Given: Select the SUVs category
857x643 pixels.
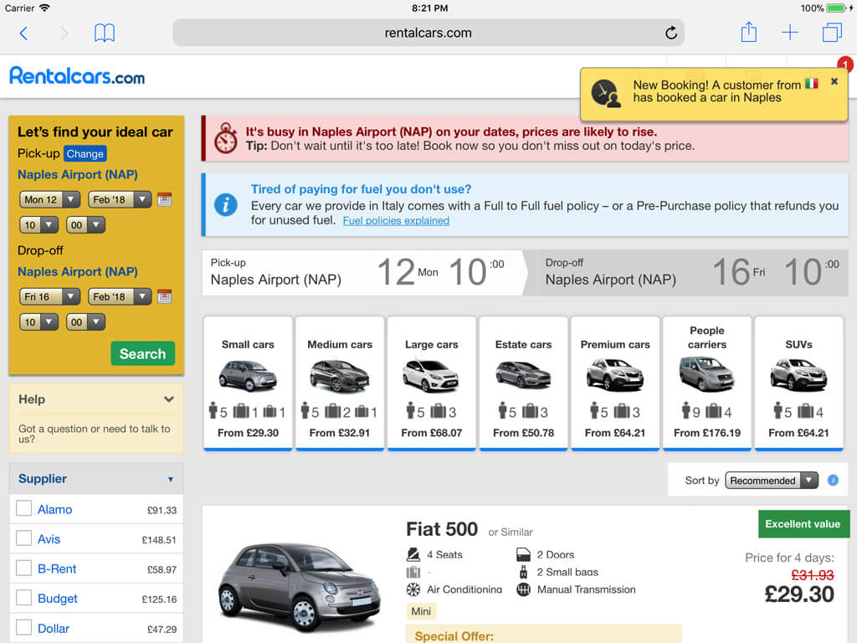Looking at the screenshot, I should pyautogui.click(x=799, y=383).
